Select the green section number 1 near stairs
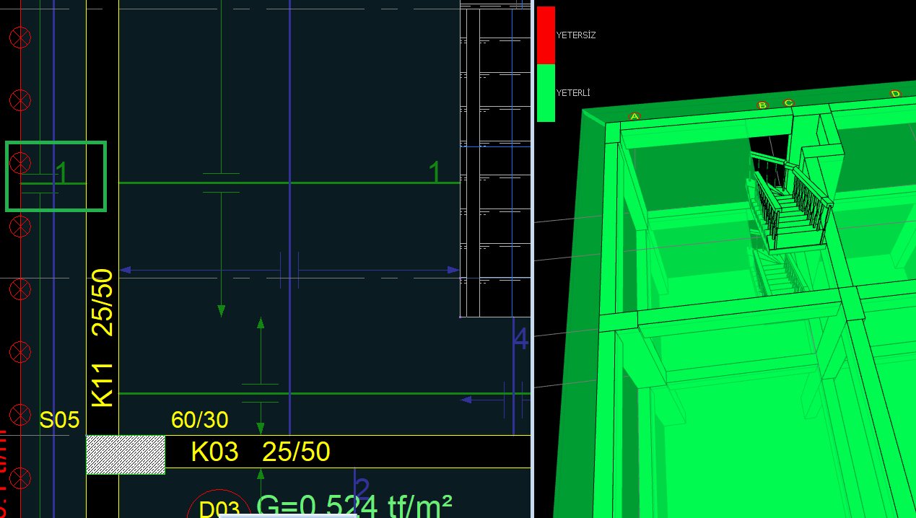Screen dimensions: 916x518 tap(435, 172)
